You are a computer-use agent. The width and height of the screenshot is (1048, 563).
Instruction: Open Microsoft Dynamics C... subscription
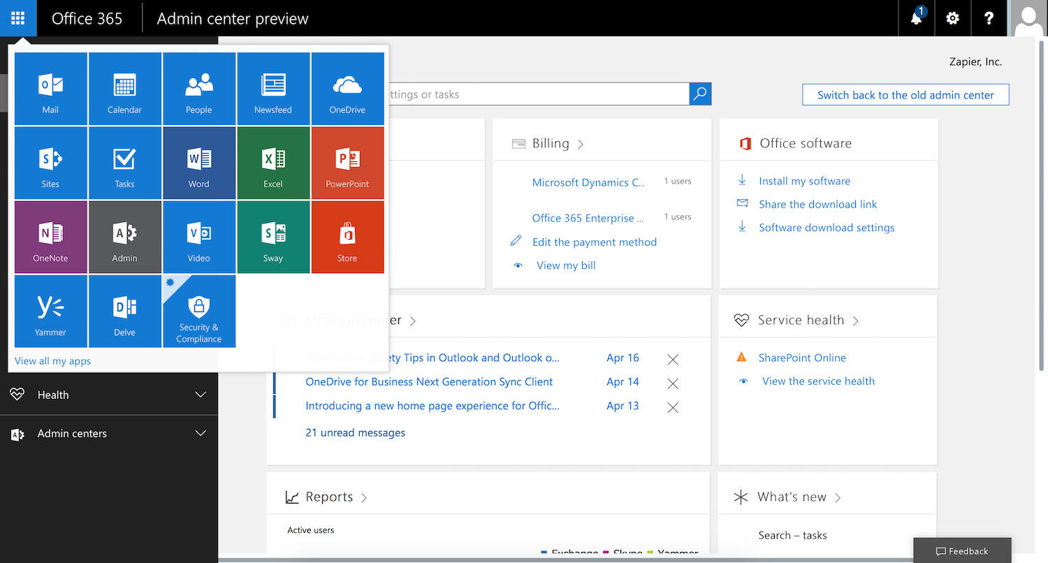(588, 182)
